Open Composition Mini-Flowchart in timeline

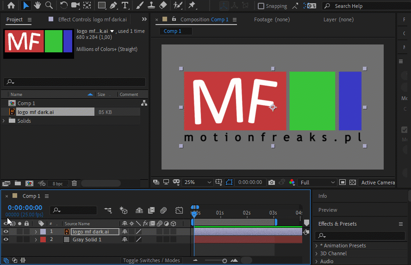(x=108, y=210)
